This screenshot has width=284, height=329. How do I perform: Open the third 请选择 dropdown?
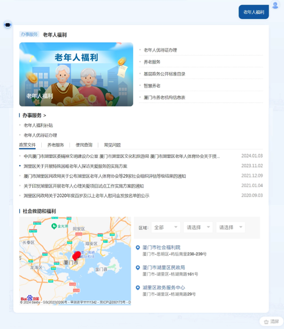click(x=231, y=227)
